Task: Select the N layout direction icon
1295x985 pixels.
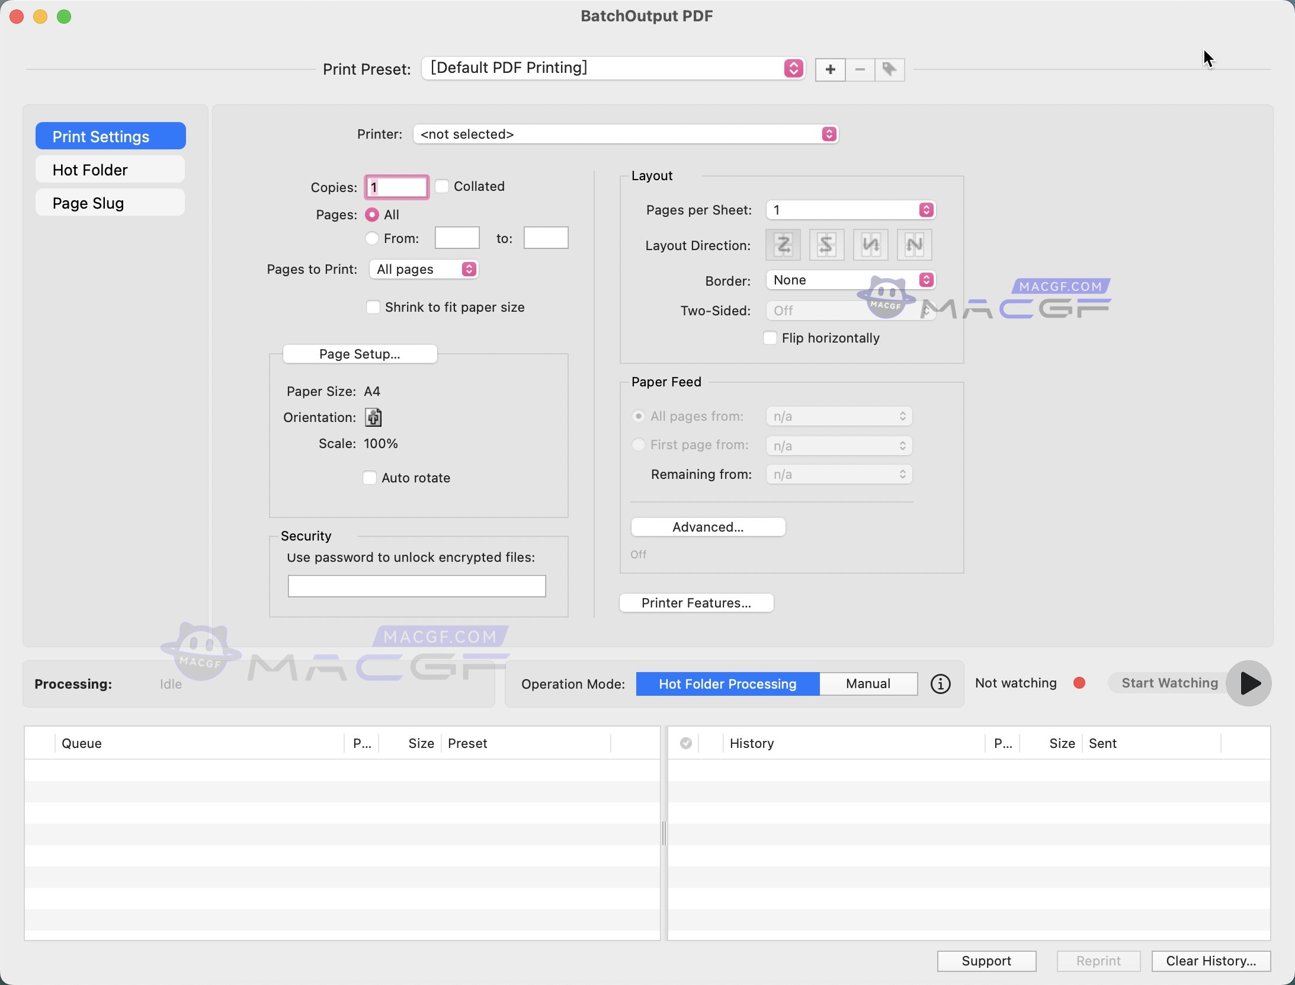Action: point(914,245)
